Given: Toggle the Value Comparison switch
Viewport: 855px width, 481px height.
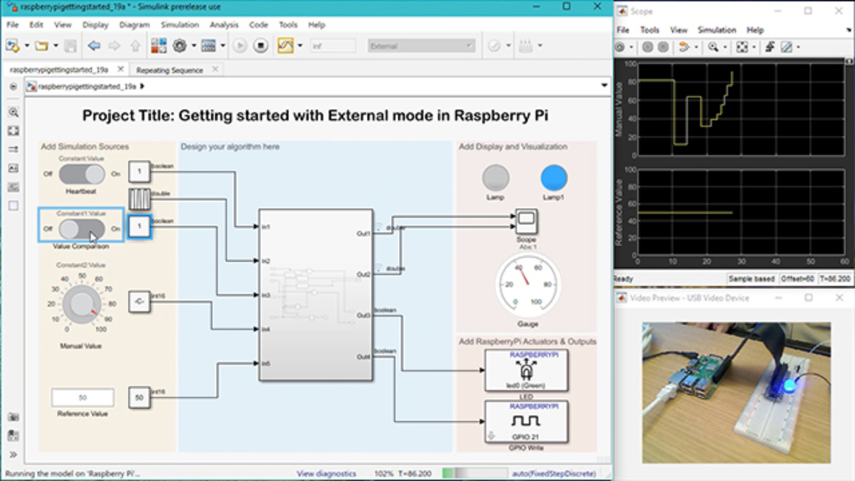Looking at the screenshot, I should pyautogui.click(x=81, y=229).
